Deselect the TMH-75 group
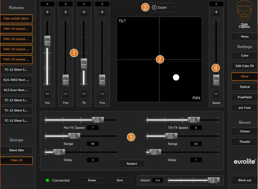The image size is (258, 189). point(16,160)
